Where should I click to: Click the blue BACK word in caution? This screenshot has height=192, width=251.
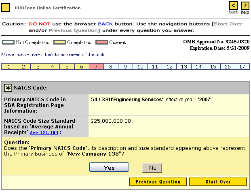pyautogui.click(x=105, y=24)
